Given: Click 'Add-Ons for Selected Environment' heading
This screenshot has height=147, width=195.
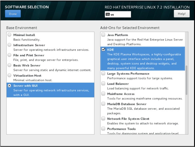Looking at the screenshot, I should (130, 28).
